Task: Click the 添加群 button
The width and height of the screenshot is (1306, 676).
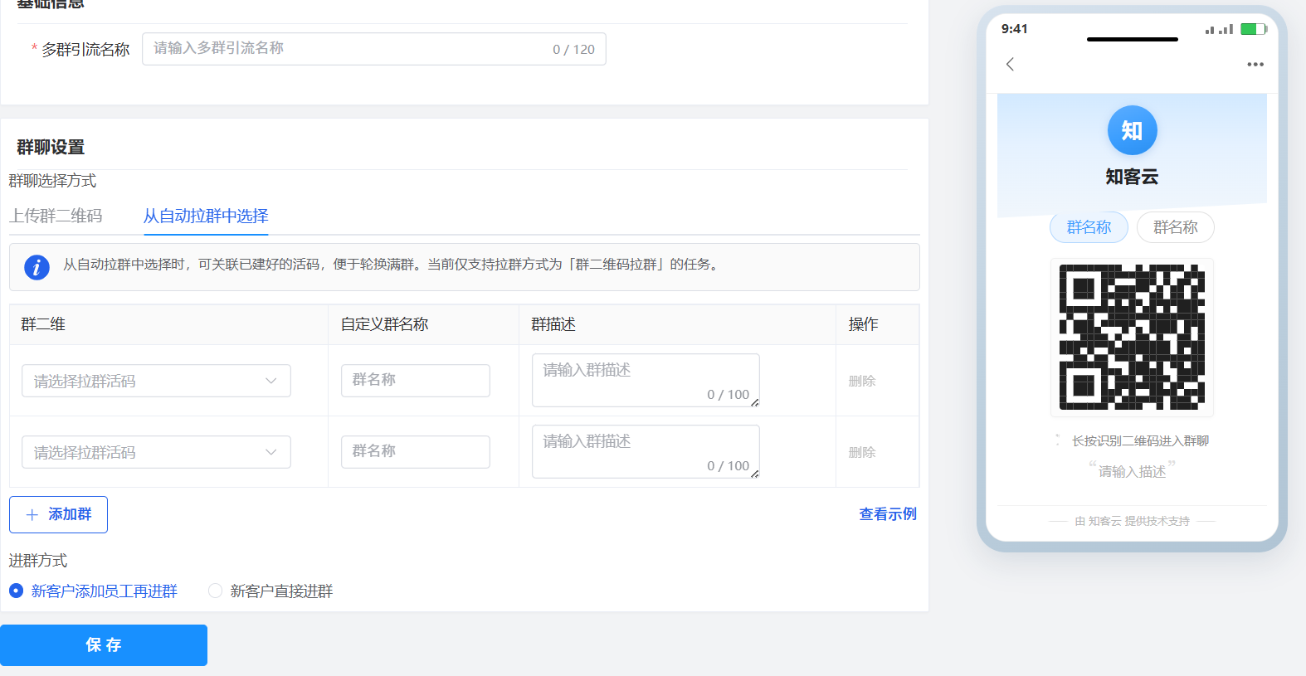Action: click(x=58, y=515)
